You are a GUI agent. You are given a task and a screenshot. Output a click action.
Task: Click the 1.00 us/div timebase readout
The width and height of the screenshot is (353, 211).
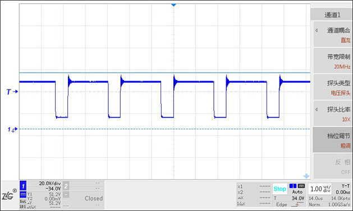pyautogui.click(x=320, y=189)
